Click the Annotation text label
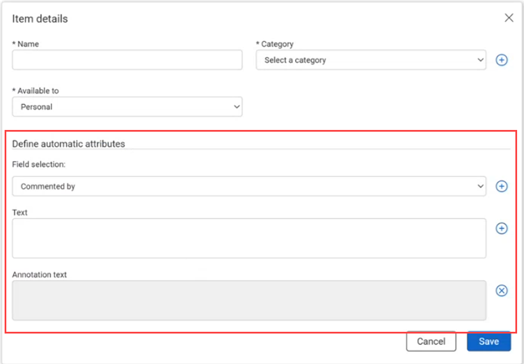 40,275
